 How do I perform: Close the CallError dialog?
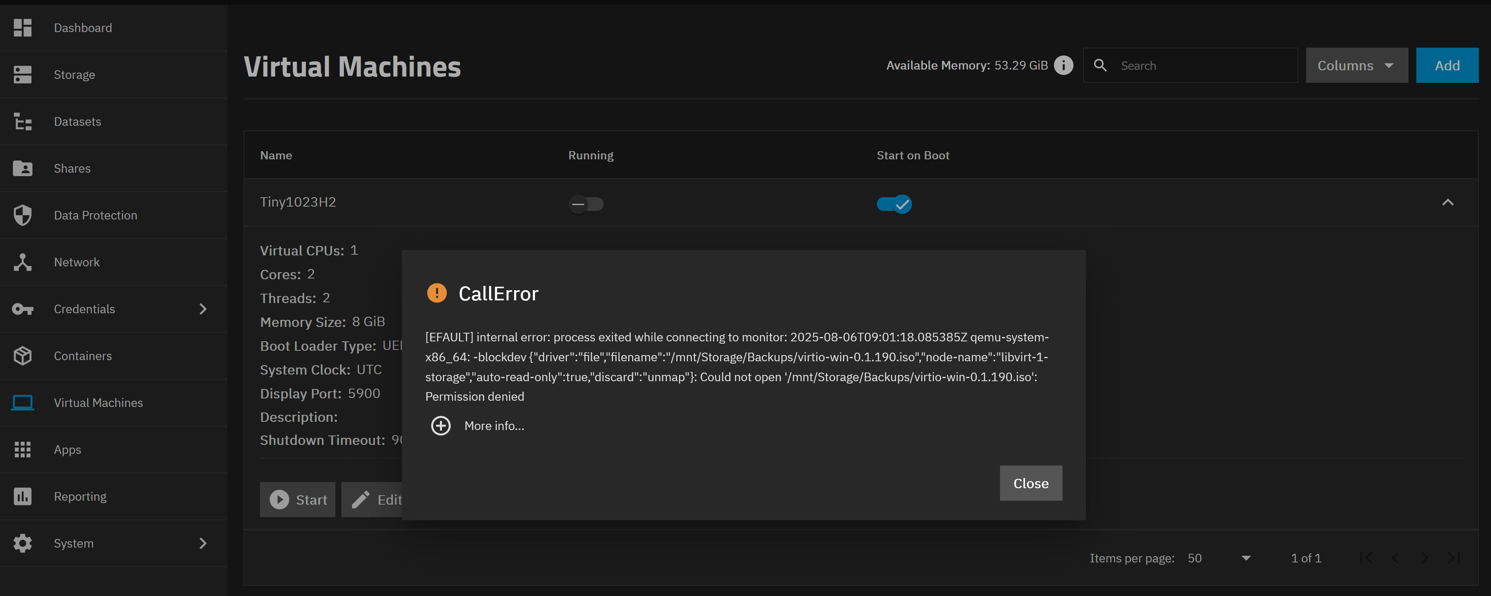[1030, 483]
